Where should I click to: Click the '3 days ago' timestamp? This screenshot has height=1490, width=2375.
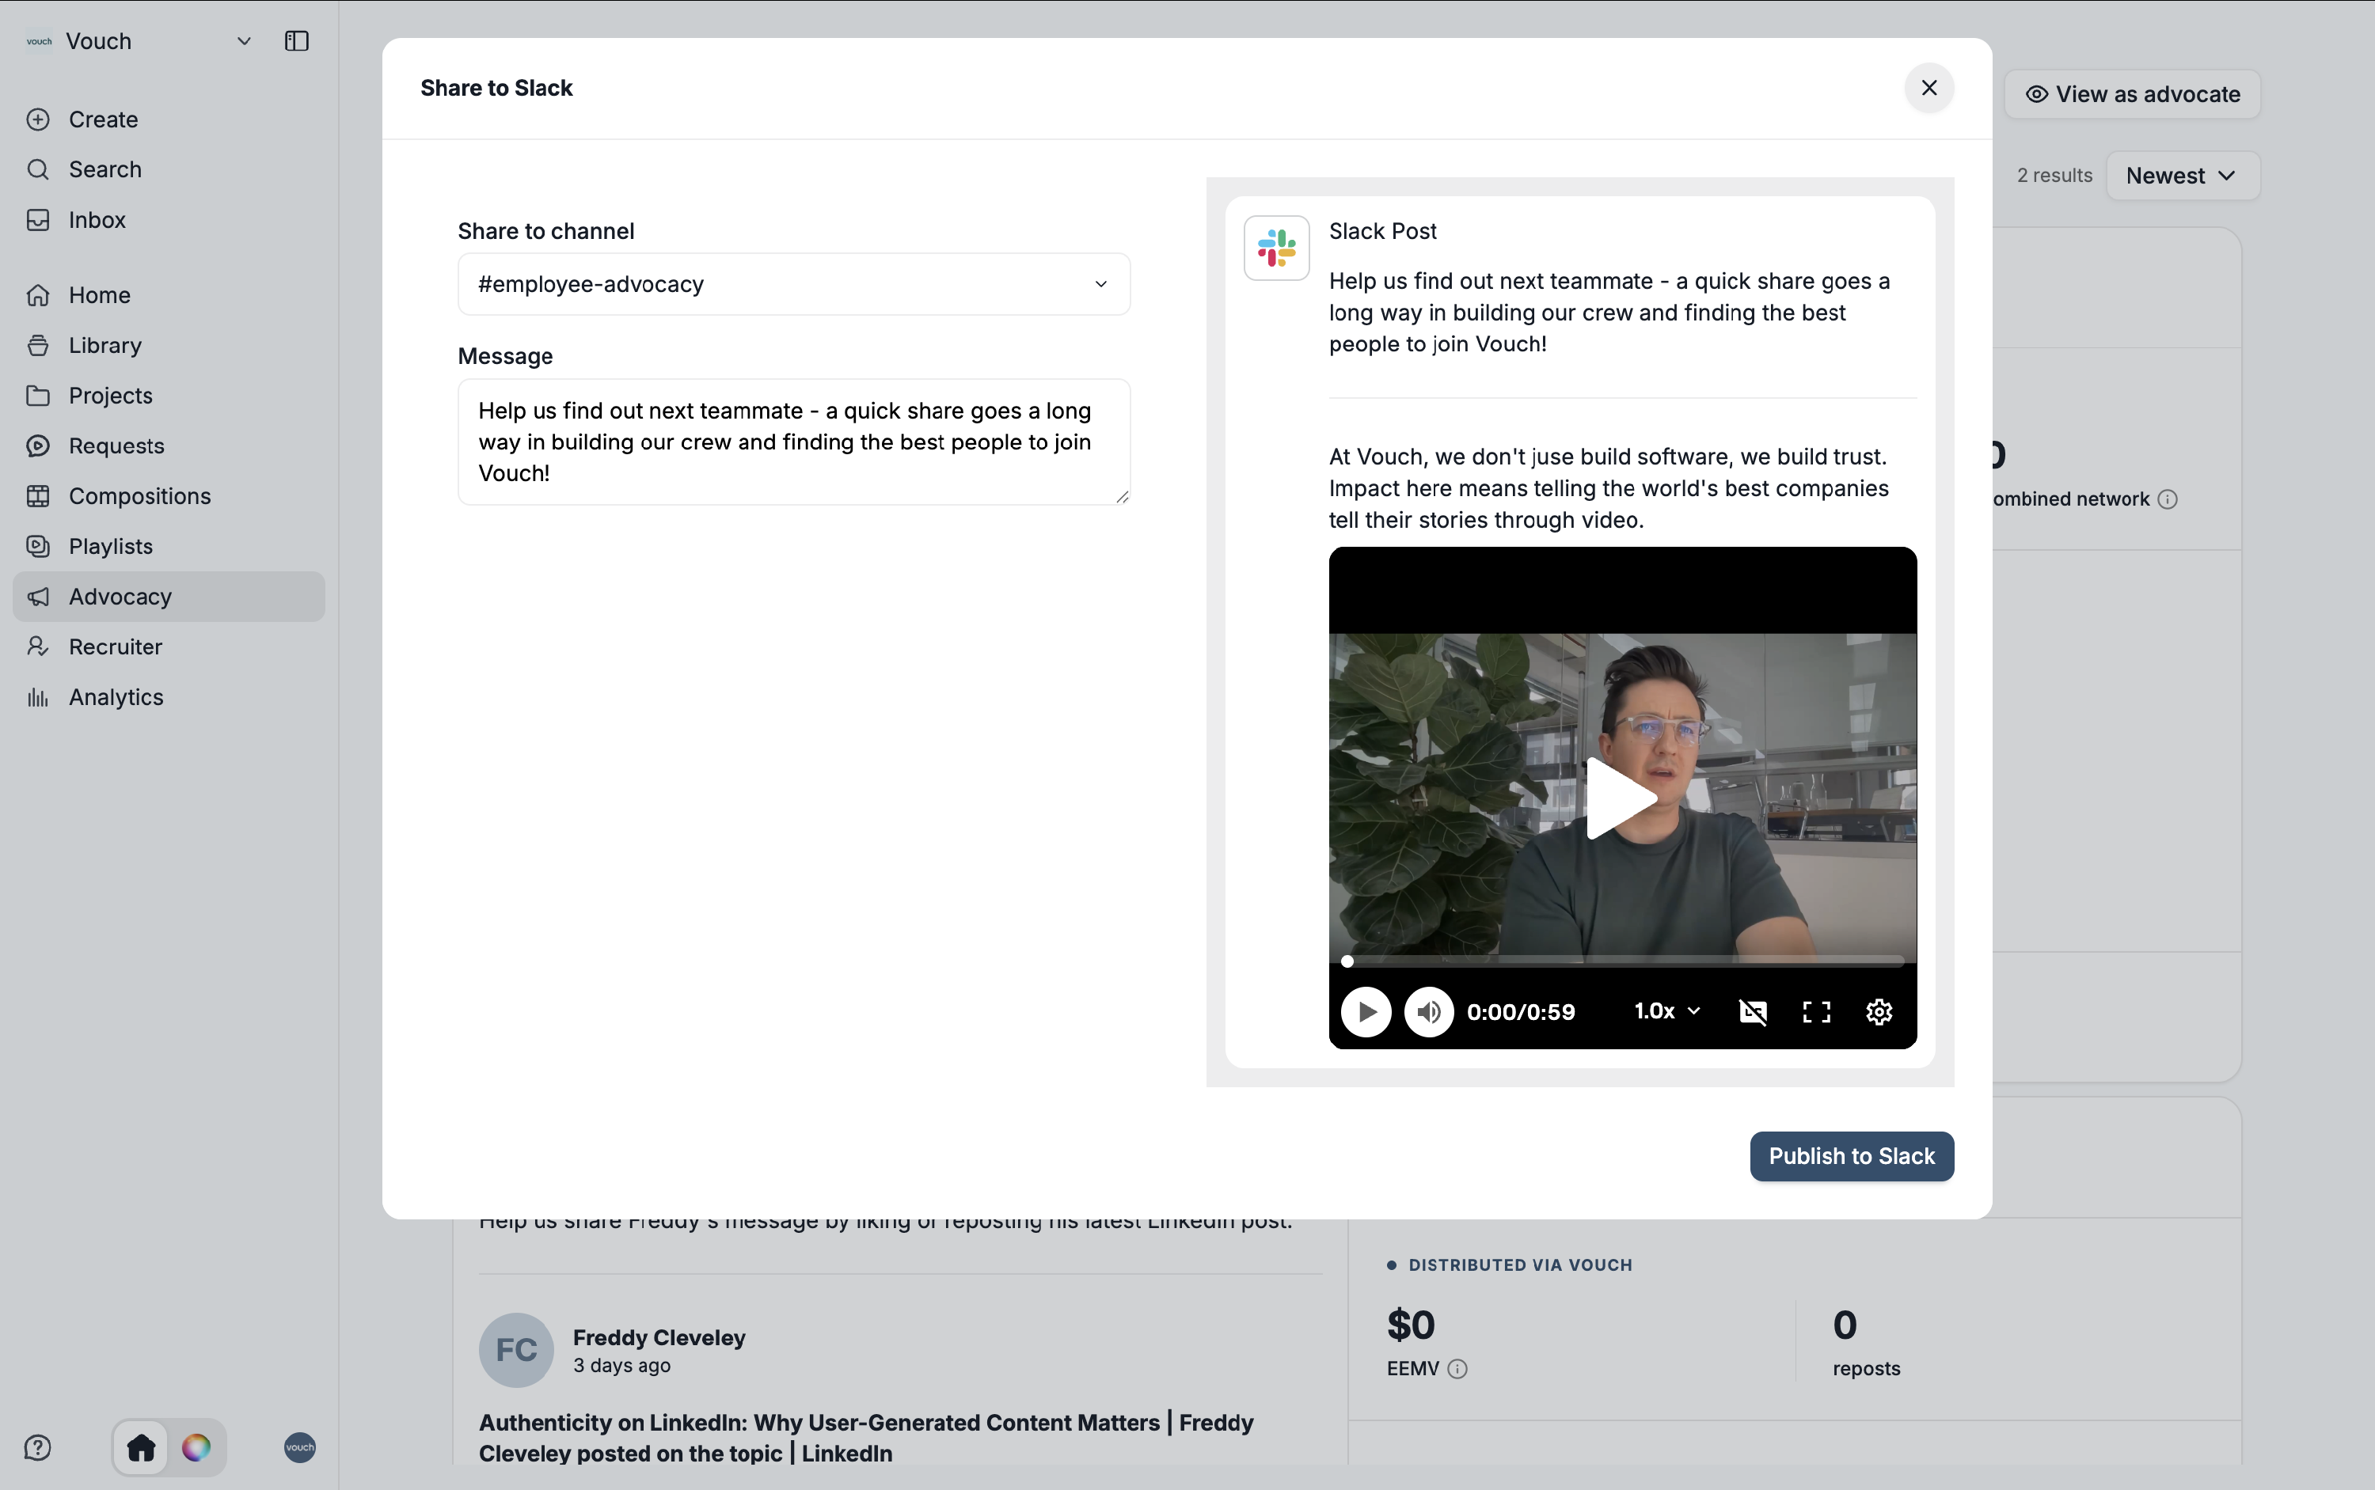coord(622,1366)
